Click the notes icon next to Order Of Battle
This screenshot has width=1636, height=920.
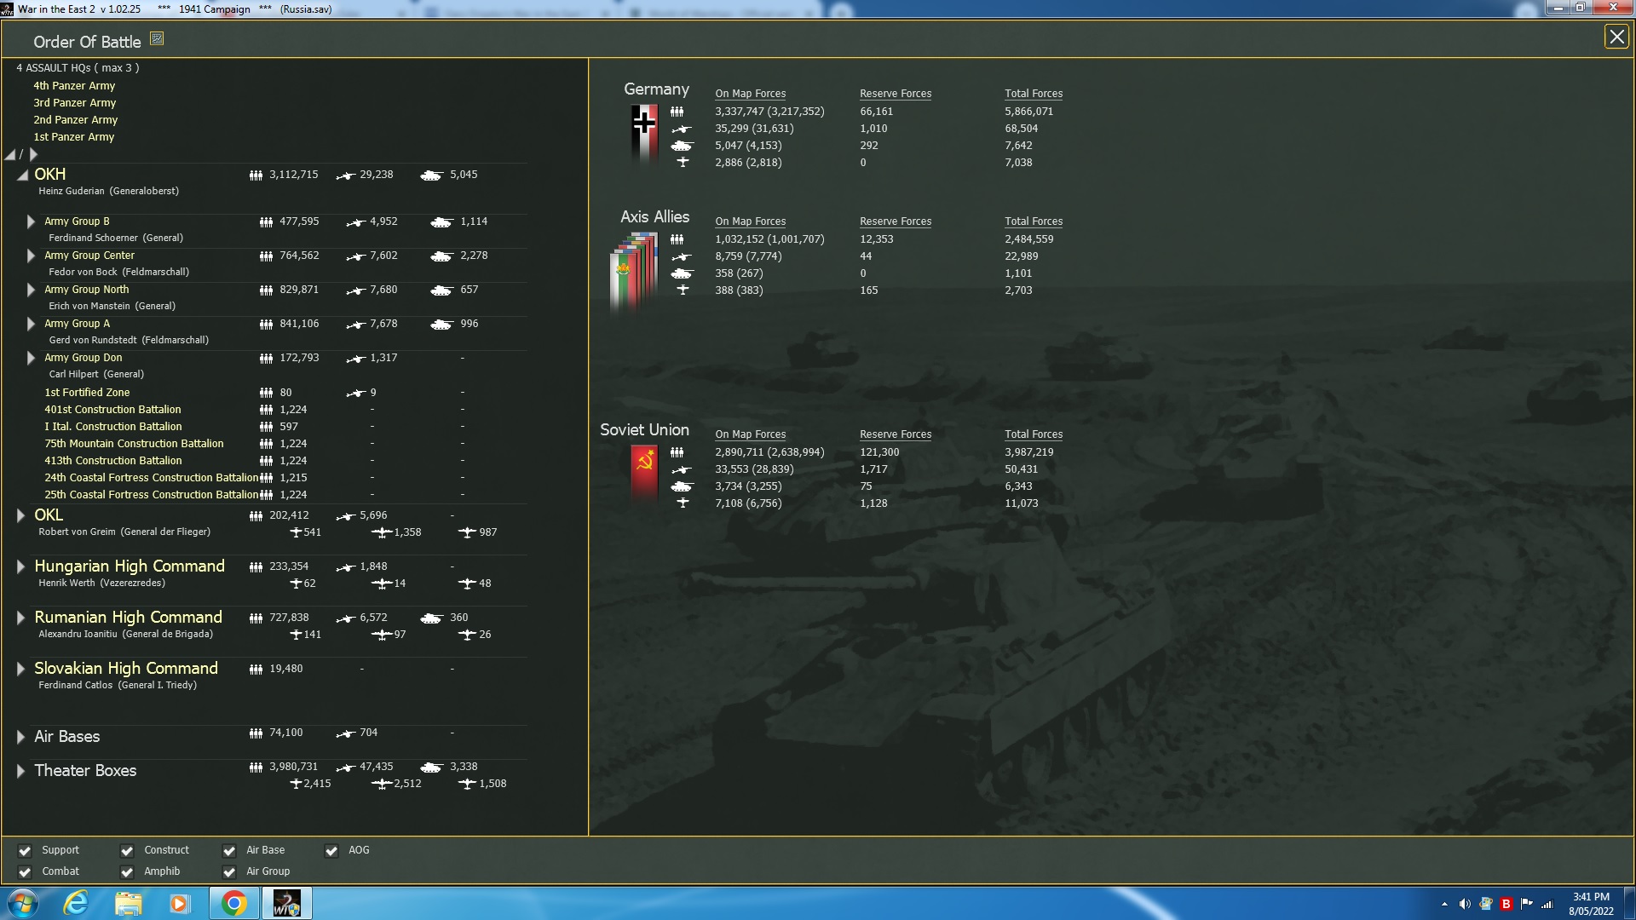tap(157, 38)
